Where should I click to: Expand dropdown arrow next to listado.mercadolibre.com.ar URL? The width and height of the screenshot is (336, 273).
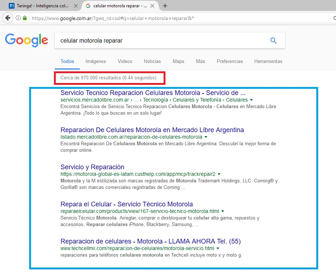click(206, 137)
